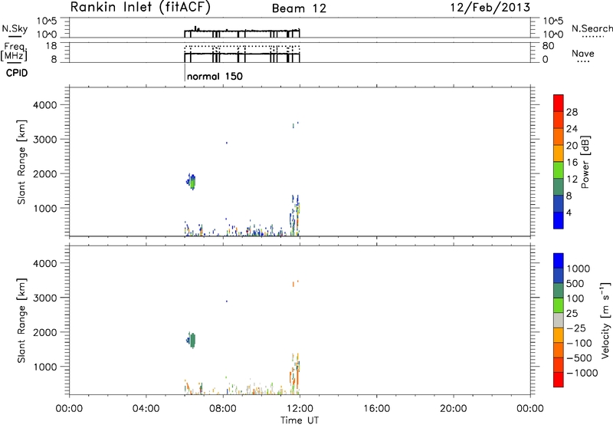This screenshot has height=425, width=613.
Task: Click the 'normal 150' CPID annotation
Action: pos(215,76)
